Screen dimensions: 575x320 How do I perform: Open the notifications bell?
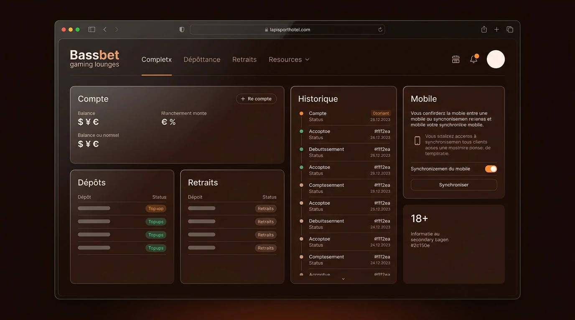click(x=474, y=59)
